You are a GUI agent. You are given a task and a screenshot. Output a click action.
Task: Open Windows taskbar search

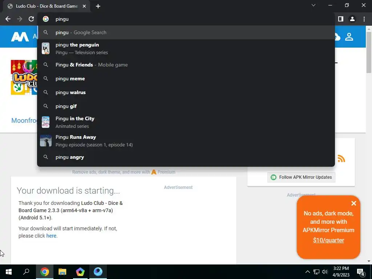[26, 272]
